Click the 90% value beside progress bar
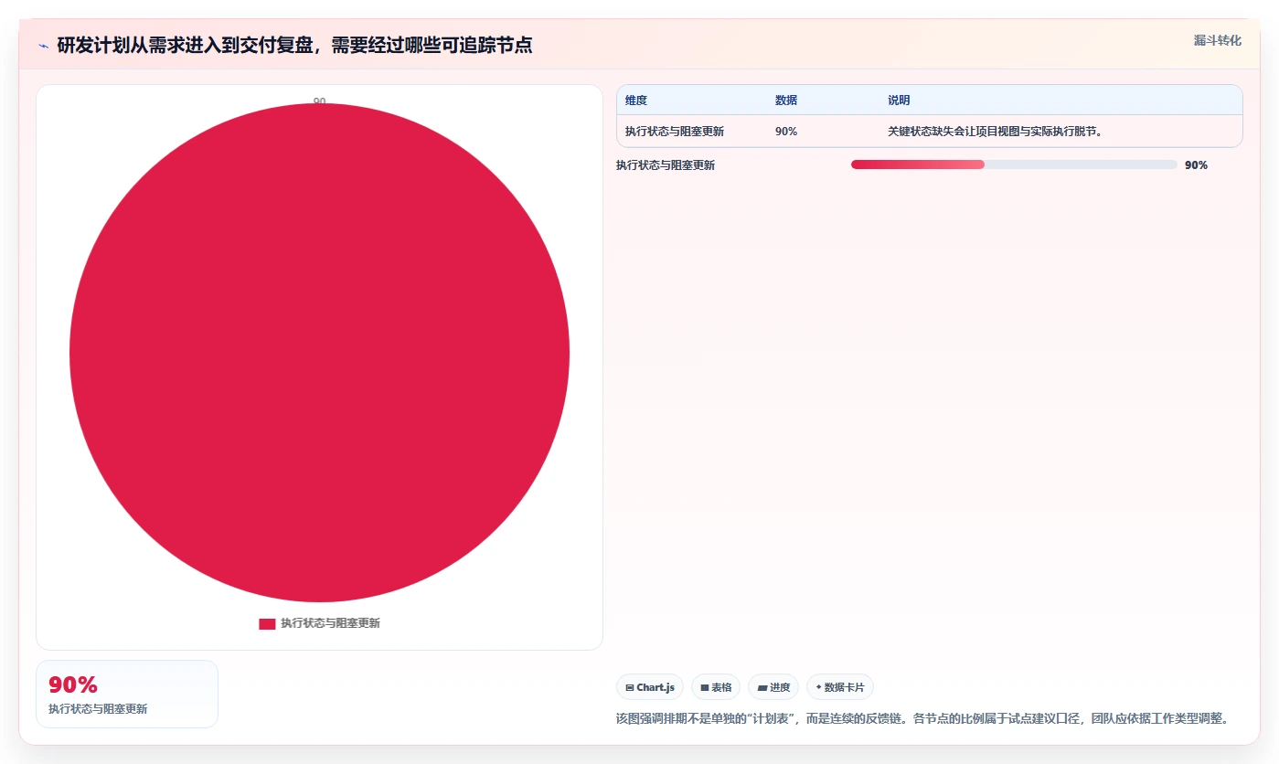The image size is (1279, 764). (x=1196, y=165)
